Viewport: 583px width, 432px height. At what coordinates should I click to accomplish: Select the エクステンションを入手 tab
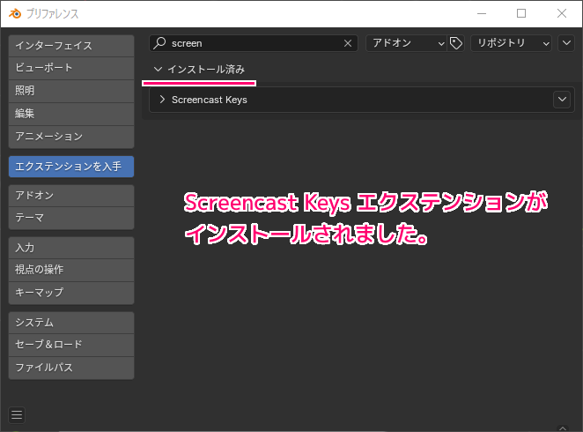coord(71,167)
